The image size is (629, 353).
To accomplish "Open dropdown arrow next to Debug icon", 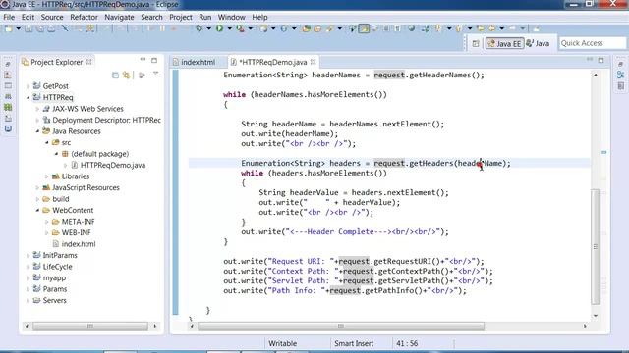I will pyautogui.click(x=208, y=28).
